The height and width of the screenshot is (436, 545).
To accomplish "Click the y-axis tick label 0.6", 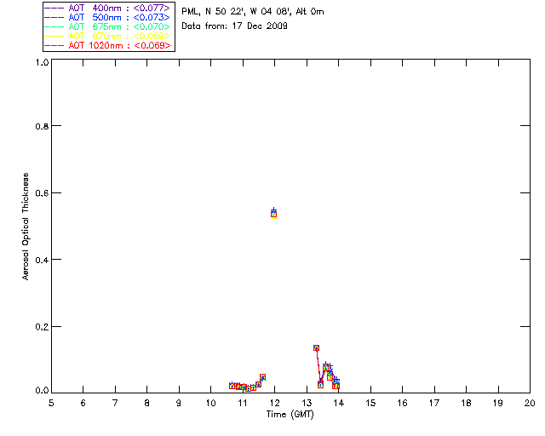I will click(x=42, y=193).
